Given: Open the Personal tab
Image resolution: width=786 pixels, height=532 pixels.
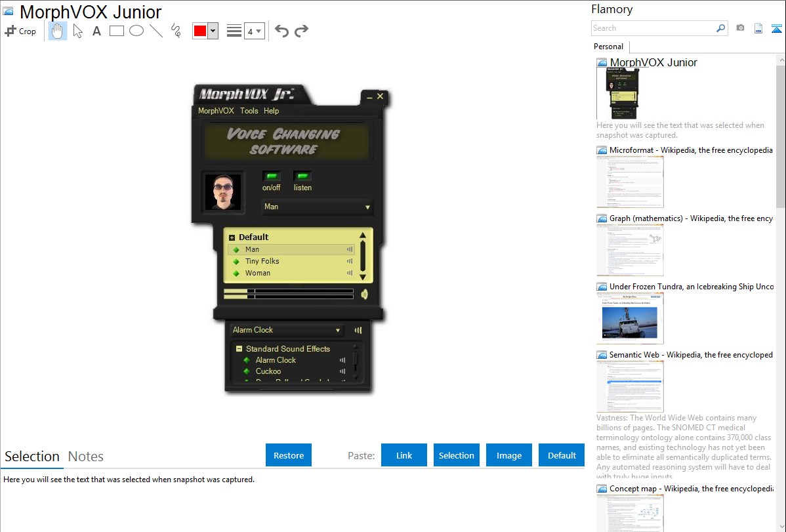Looking at the screenshot, I should pos(608,47).
